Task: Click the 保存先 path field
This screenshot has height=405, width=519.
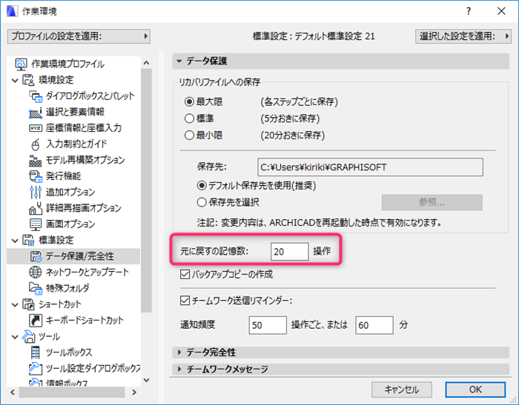Action: pos(370,167)
